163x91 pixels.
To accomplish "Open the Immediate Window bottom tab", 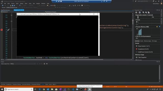I will tap(36, 84).
